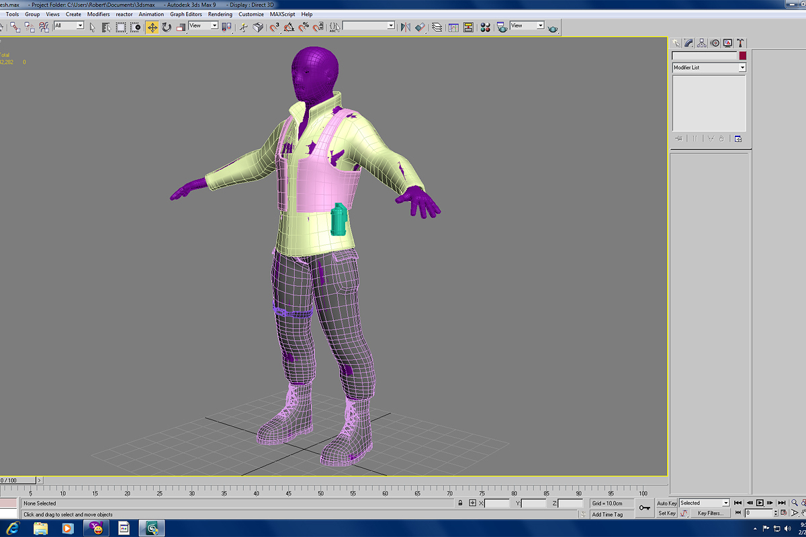Toggle the Window/Crossing selection mode

click(136, 27)
